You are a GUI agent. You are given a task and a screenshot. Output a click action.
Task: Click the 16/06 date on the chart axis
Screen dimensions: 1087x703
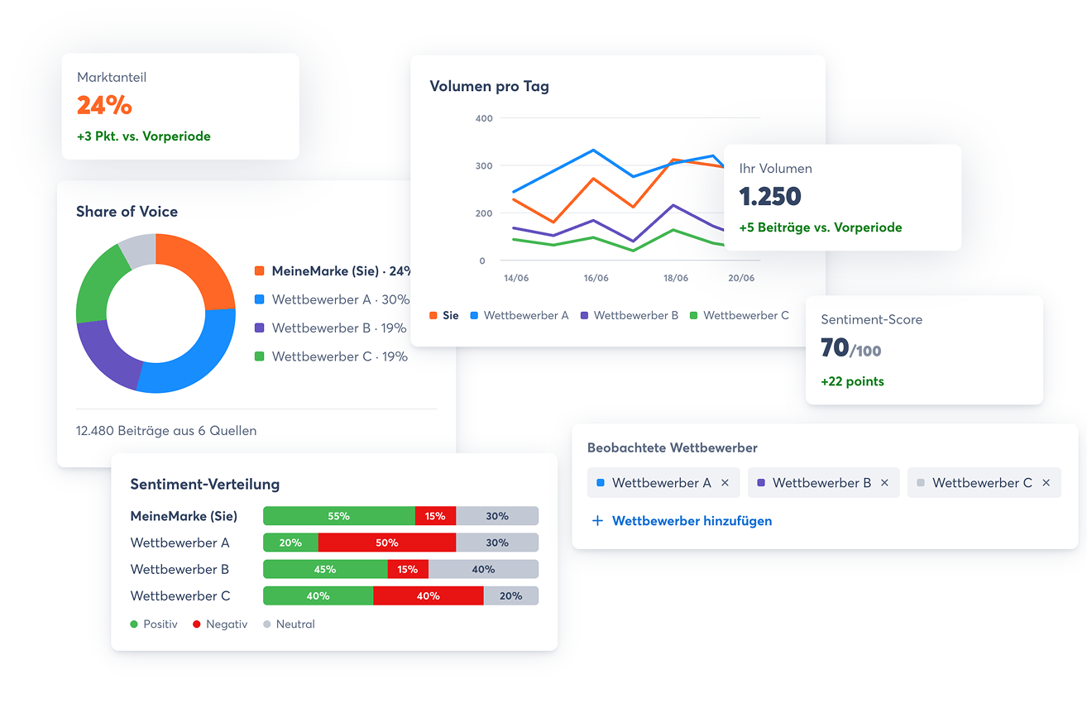coord(596,278)
